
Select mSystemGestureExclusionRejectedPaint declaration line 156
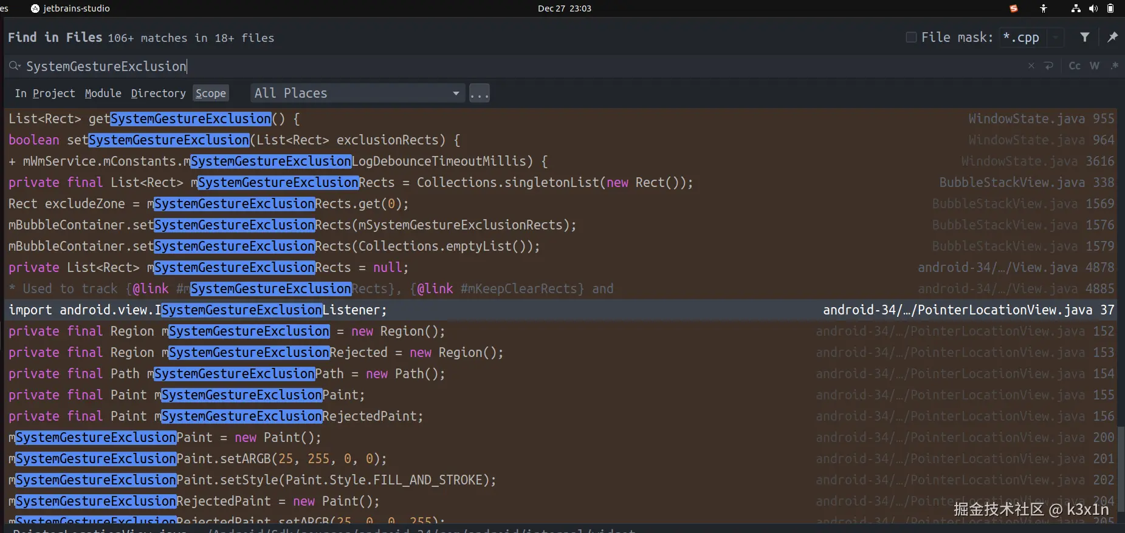pyautogui.click(x=562, y=416)
